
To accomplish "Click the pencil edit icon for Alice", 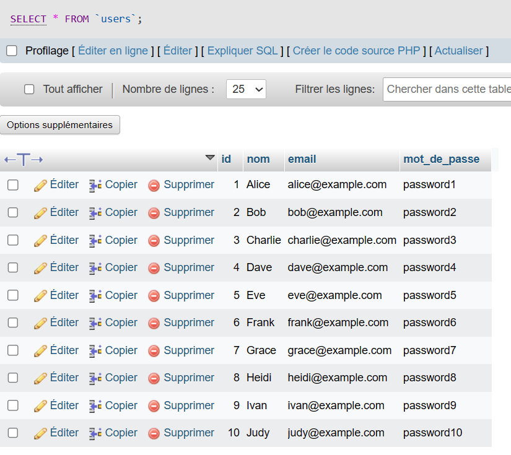I will (x=40, y=185).
